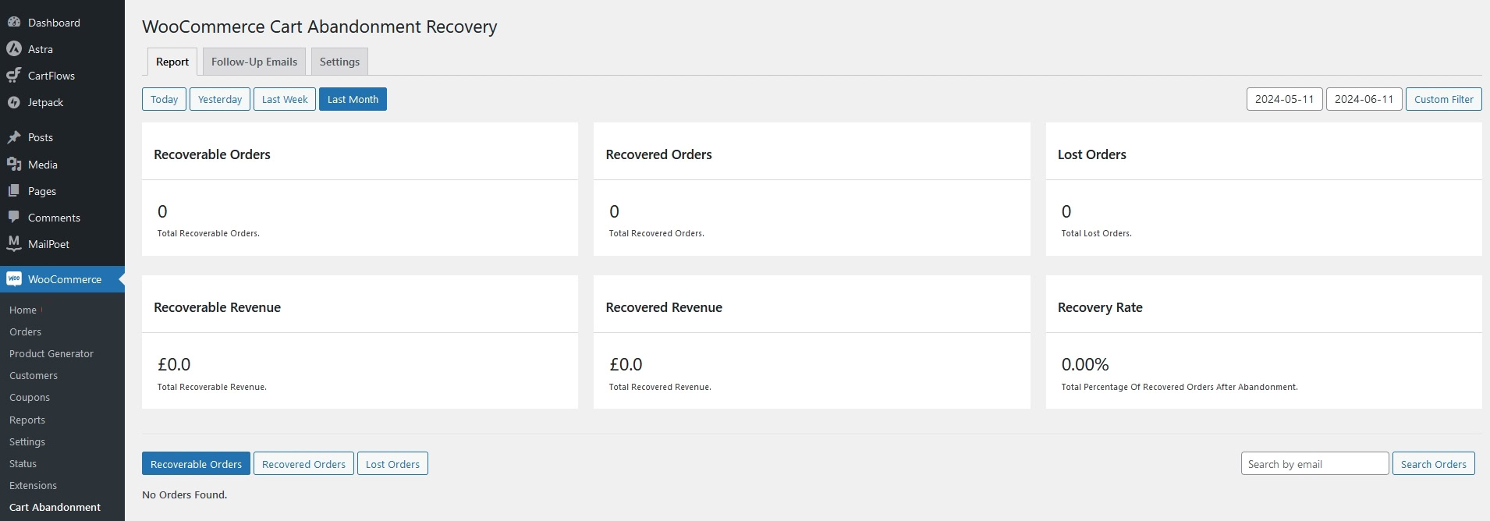
Task: Open Dashboard menu item
Action: tap(54, 23)
